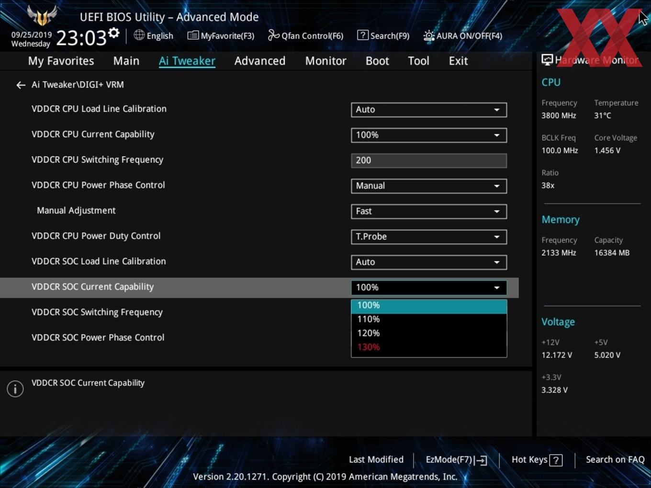651x488 pixels.
Task: Click Ratio value 38x
Action: [548, 185]
